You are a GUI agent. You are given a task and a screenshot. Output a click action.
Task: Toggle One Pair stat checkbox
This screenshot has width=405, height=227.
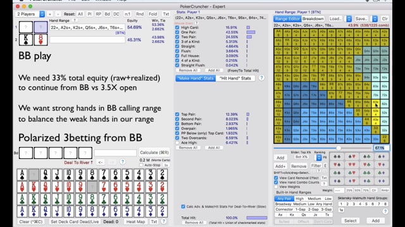(x=177, y=32)
